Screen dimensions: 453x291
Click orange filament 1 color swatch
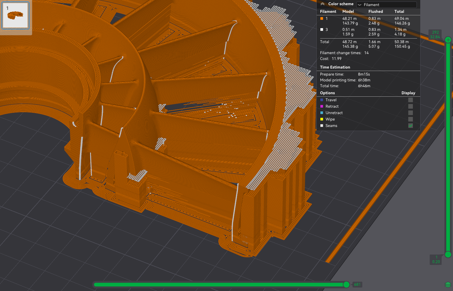(x=322, y=19)
